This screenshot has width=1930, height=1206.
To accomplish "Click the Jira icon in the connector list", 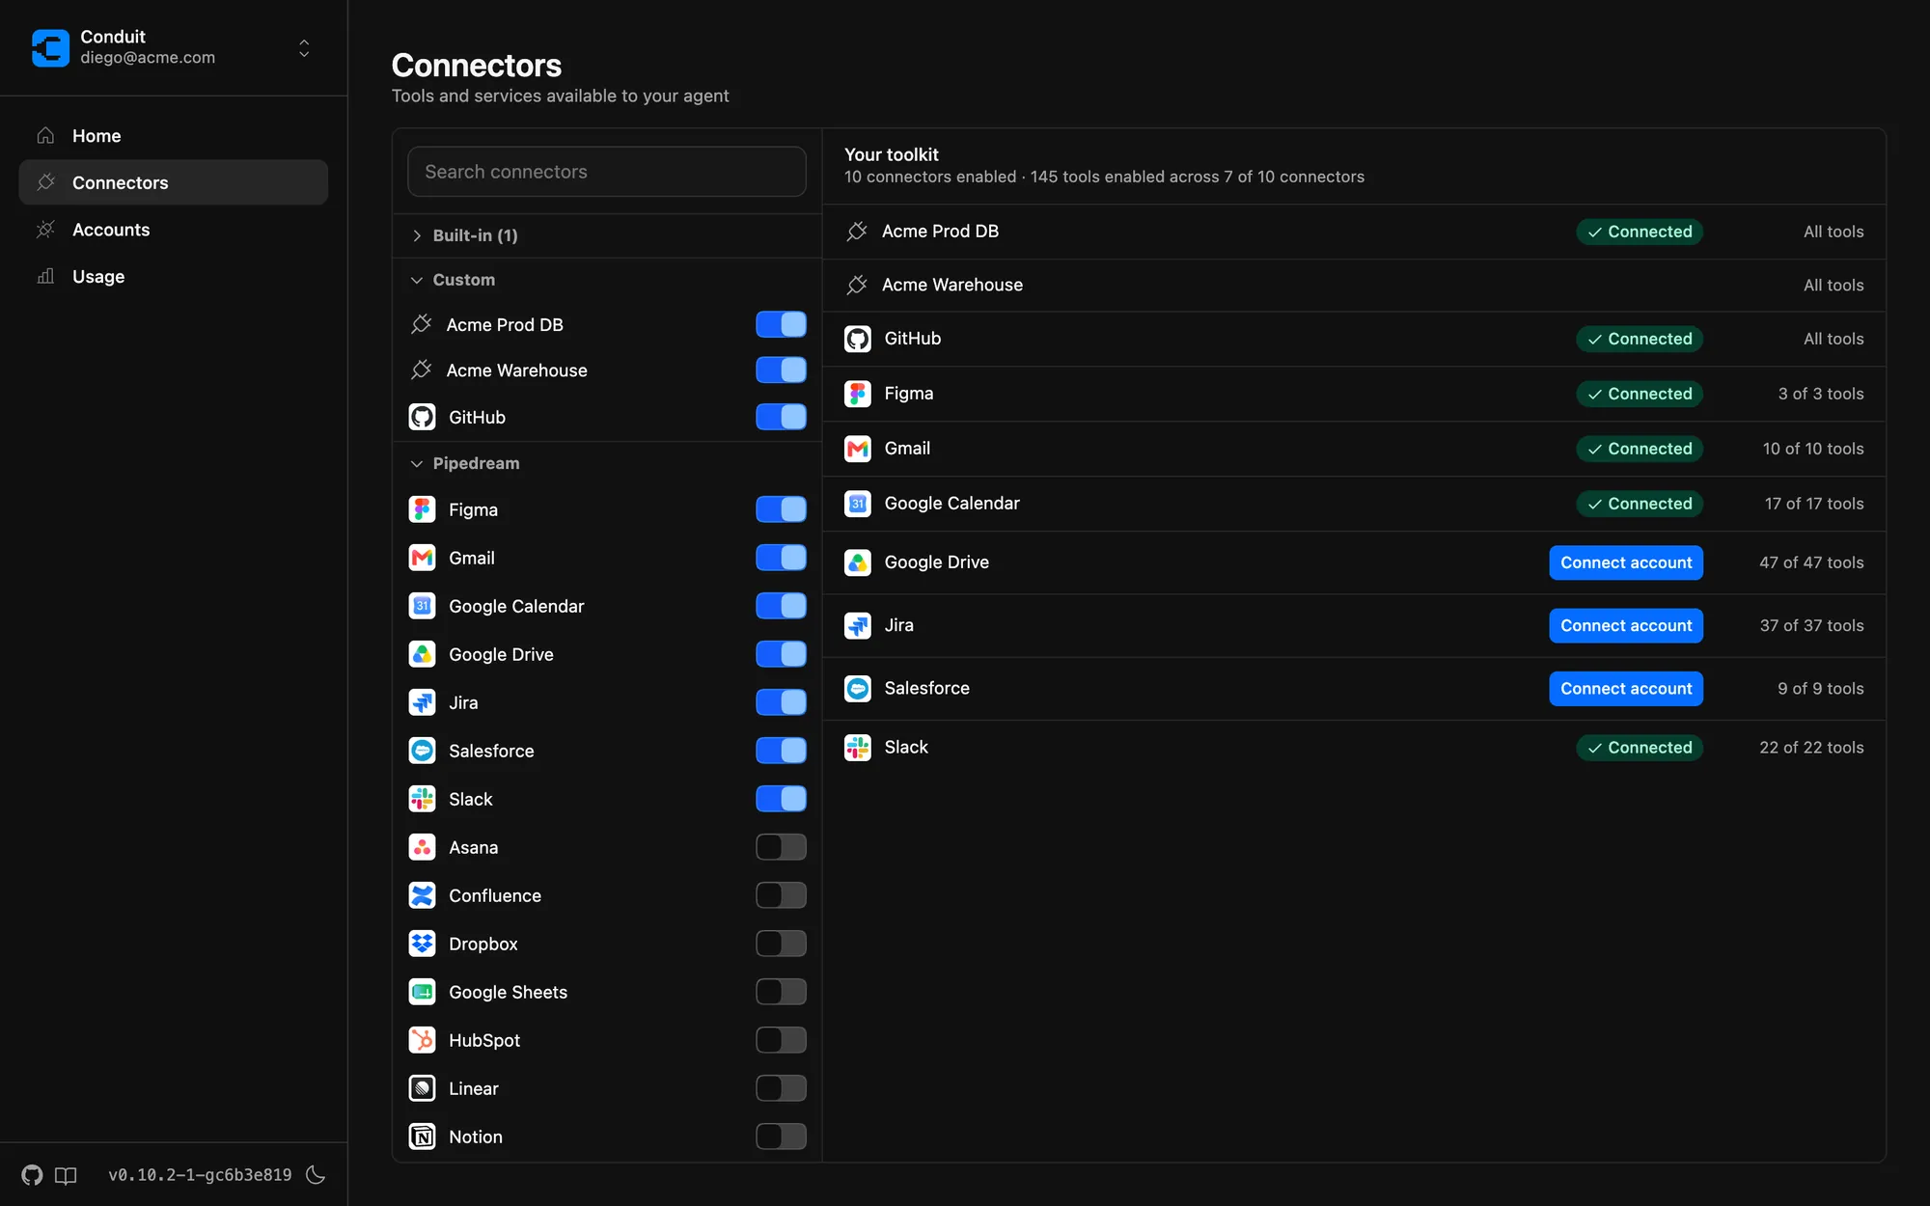I will (x=422, y=702).
